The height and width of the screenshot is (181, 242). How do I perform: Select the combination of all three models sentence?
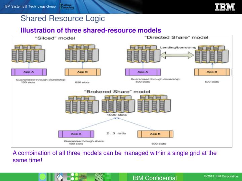[x=115, y=157]
